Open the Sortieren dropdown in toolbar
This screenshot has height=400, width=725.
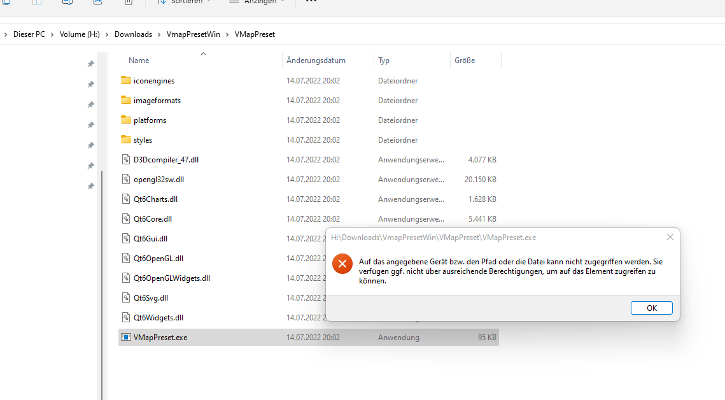(184, 3)
